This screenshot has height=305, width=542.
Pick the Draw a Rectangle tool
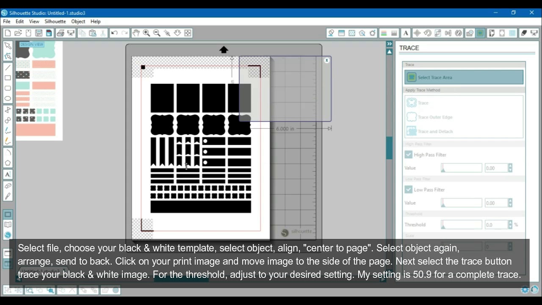click(8, 78)
